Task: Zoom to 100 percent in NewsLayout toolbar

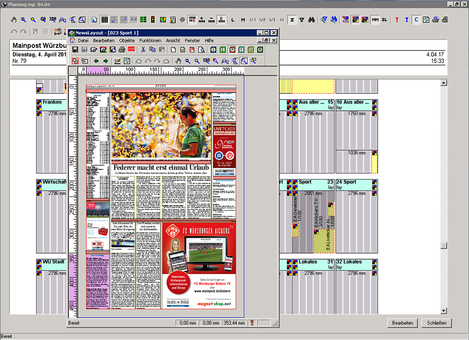Action: 206,61
